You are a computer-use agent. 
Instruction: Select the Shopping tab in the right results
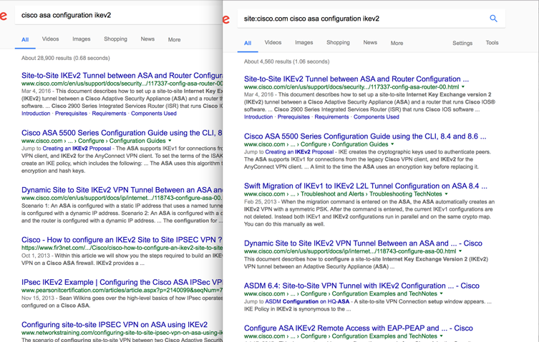tap(338, 43)
